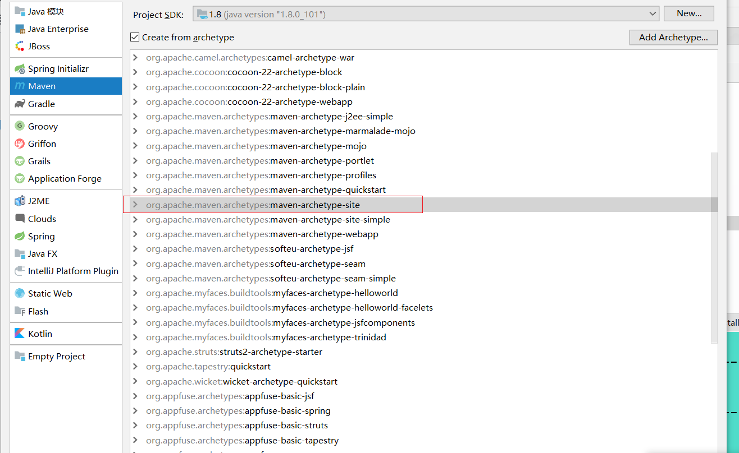Screen dimensions: 739x453
Task: Expand maven-archetype-webapp chevron
Action: (x=135, y=234)
